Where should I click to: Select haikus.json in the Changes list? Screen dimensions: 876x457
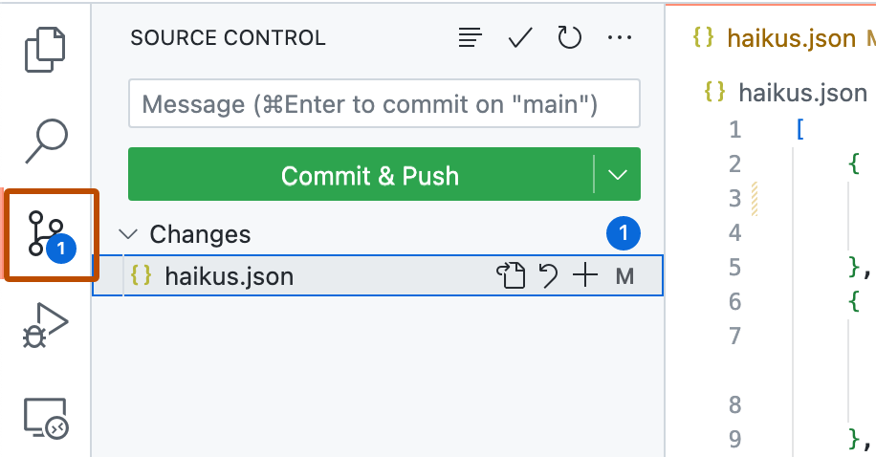pos(230,276)
